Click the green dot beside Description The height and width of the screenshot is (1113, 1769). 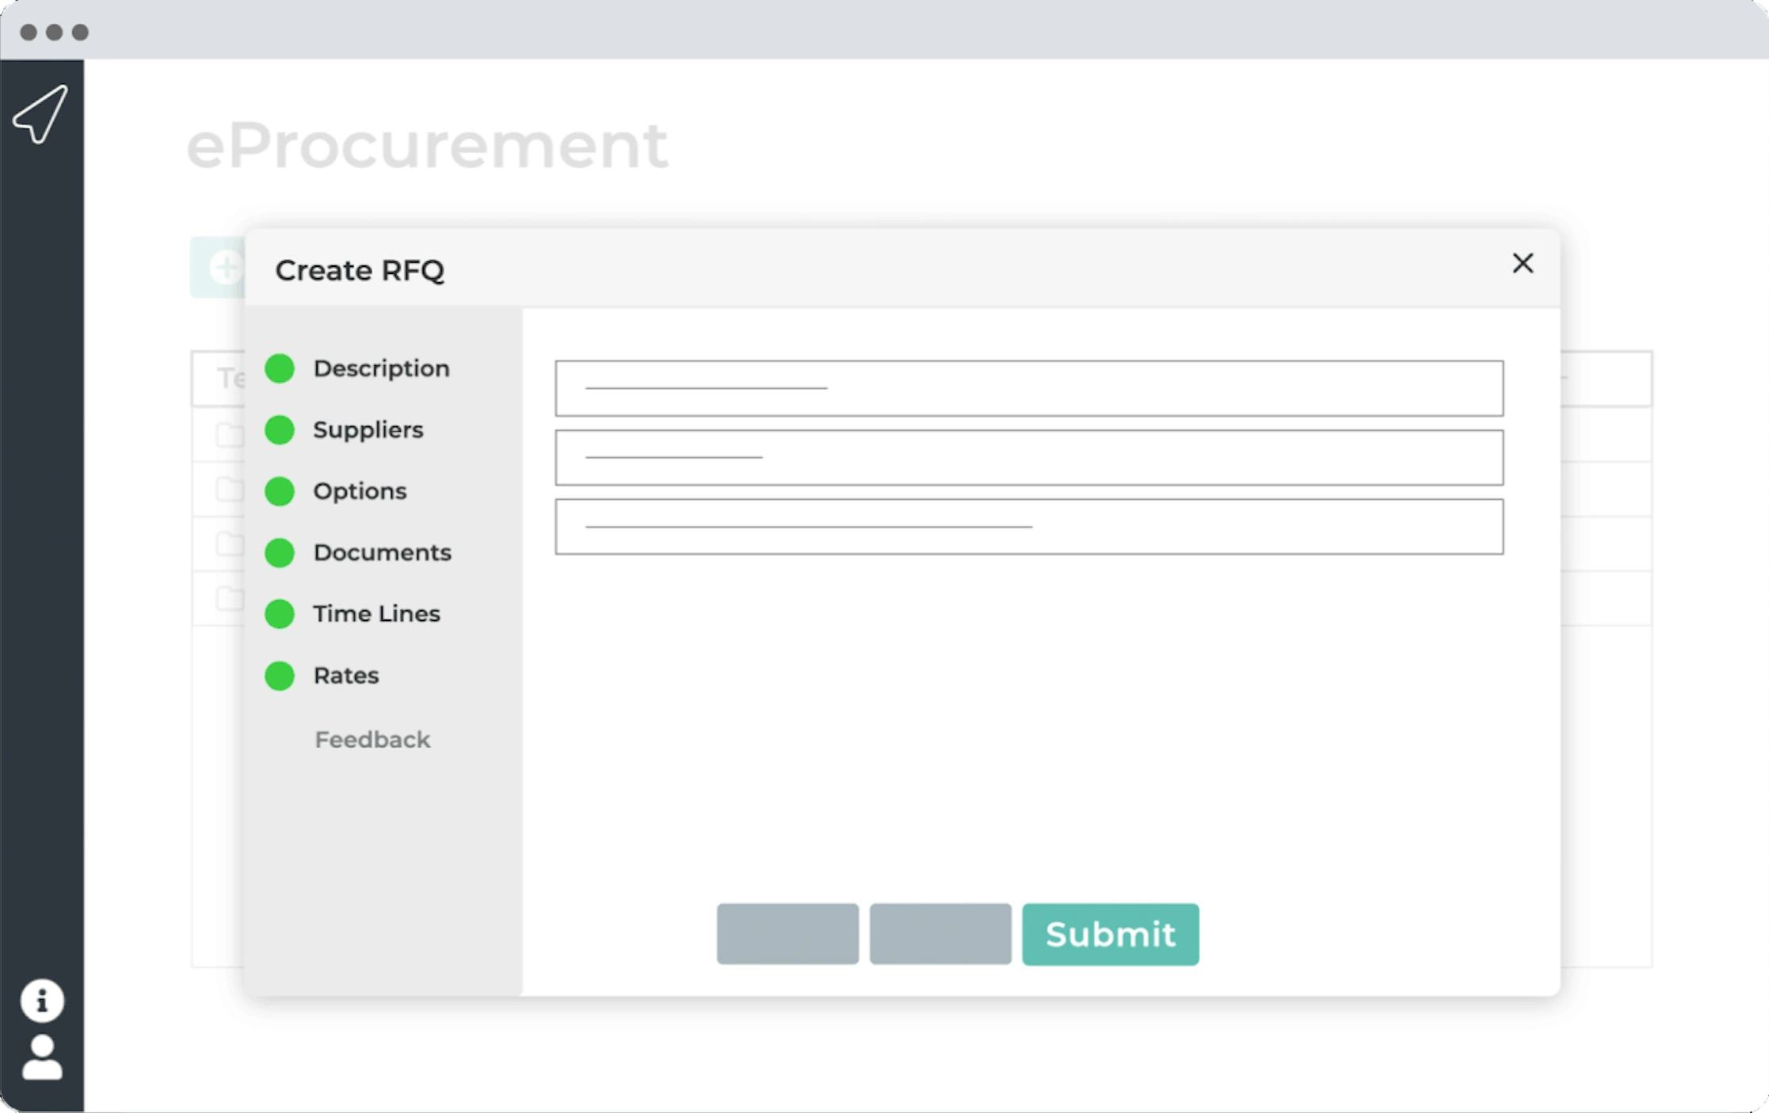tap(280, 368)
